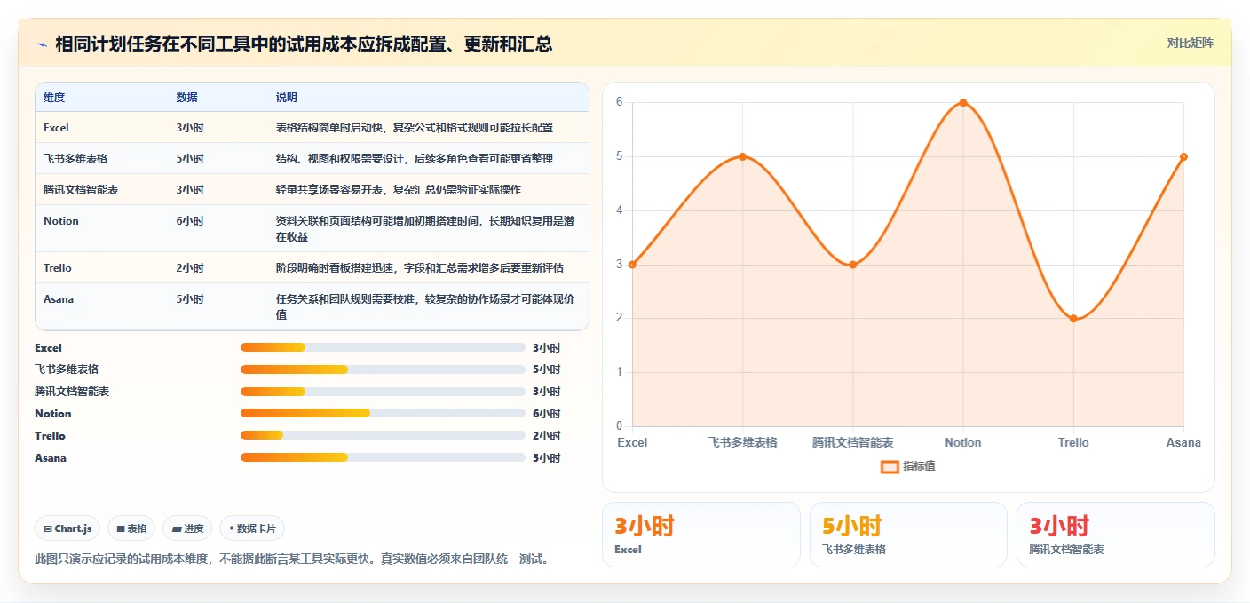The width and height of the screenshot is (1250, 603).
Task: Click the lightning icon beside the title
Action: click(43, 44)
